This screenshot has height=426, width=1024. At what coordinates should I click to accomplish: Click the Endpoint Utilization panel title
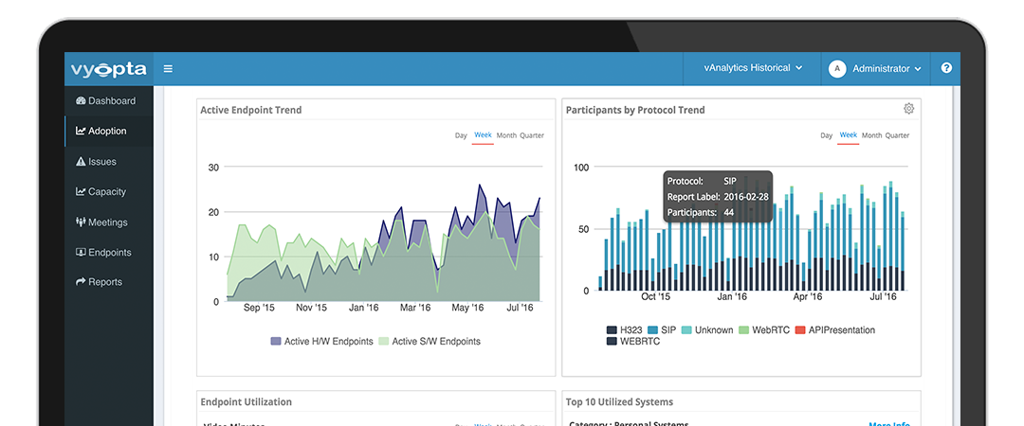click(247, 402)
